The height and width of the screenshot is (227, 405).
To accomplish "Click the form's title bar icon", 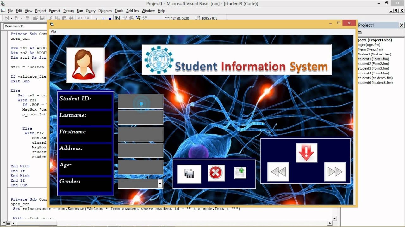I will tap(52, 24).
